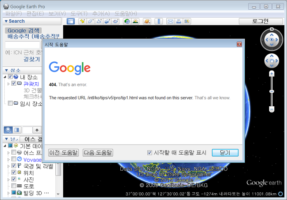
Task: Reset north with the N compass button
Action: coord(272,29)
